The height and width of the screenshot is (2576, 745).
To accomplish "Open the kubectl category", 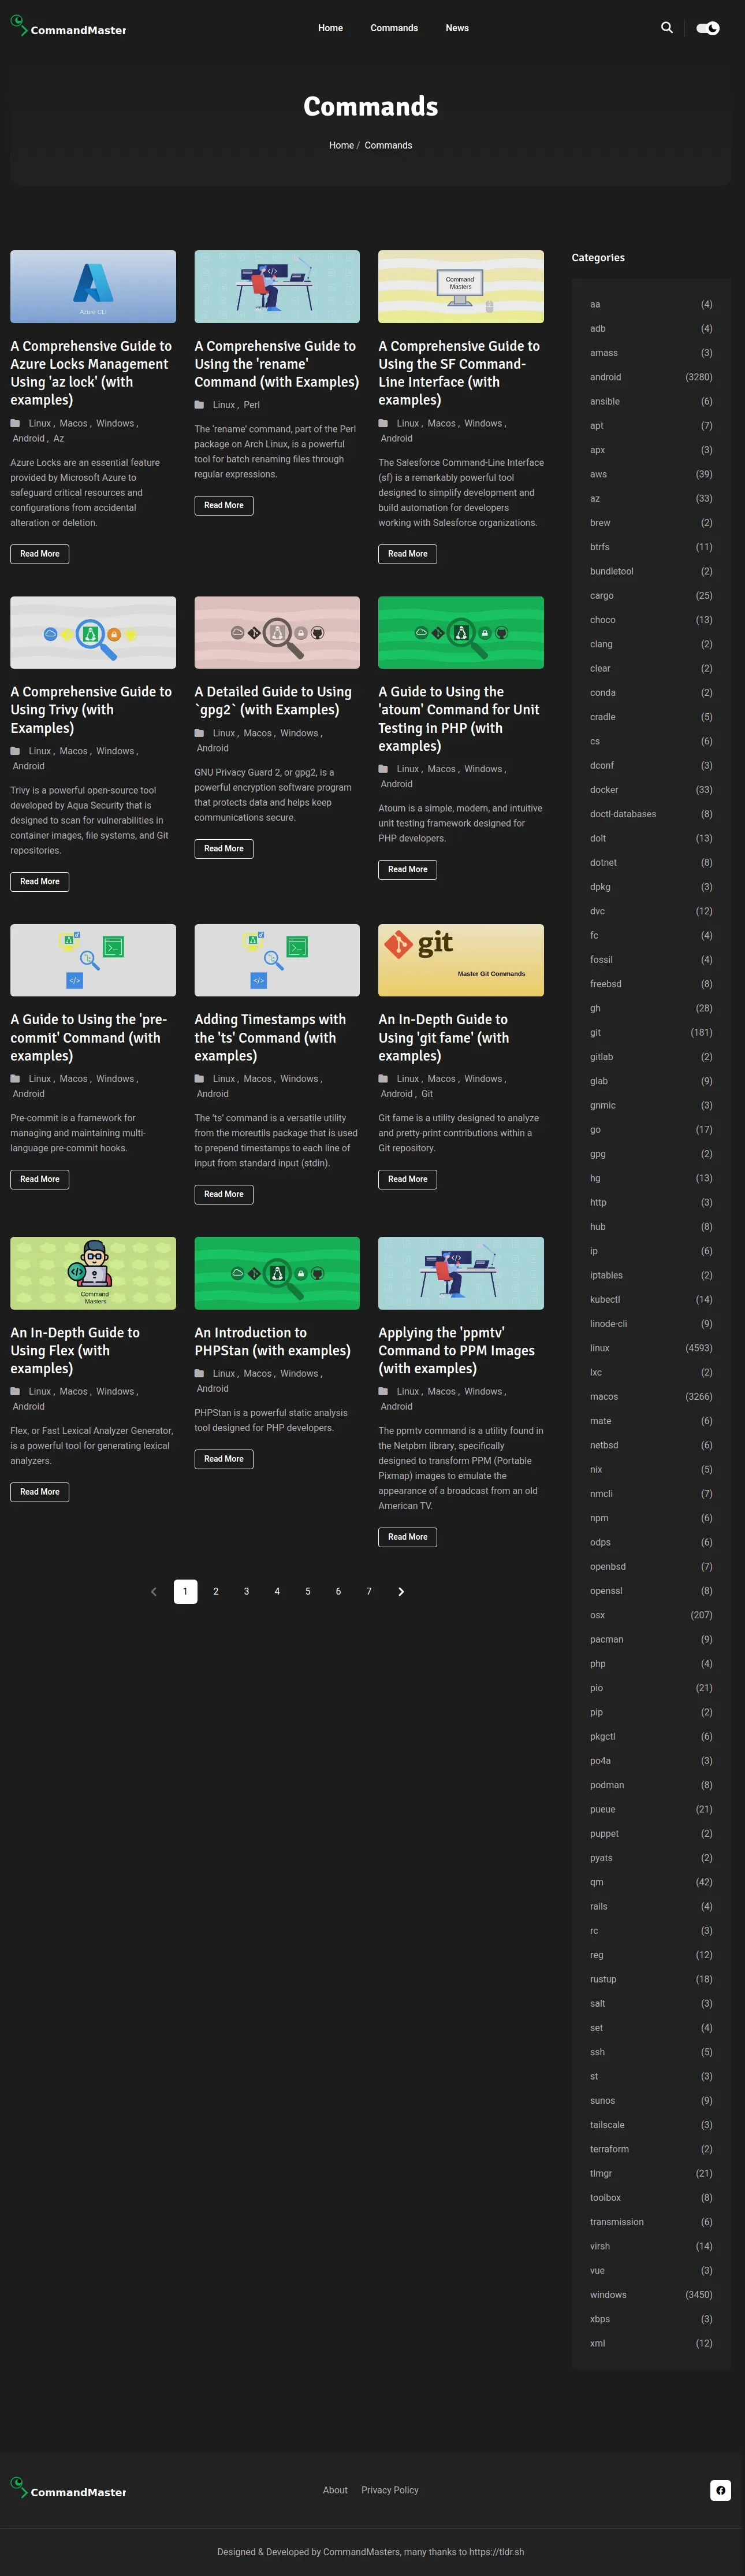I will click(651, 1299).
